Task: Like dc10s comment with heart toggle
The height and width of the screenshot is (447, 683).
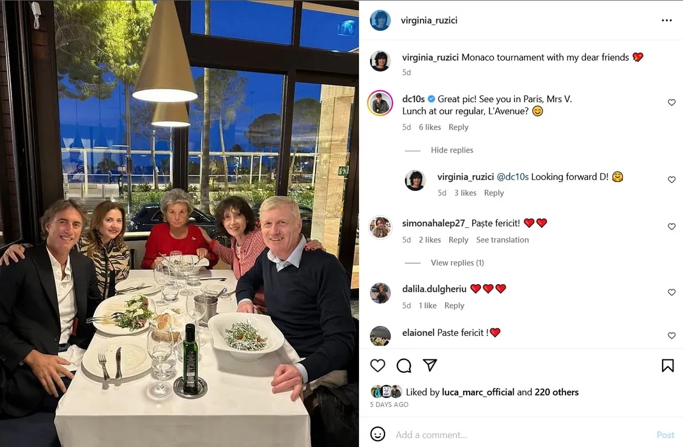Action: [671, 102]
